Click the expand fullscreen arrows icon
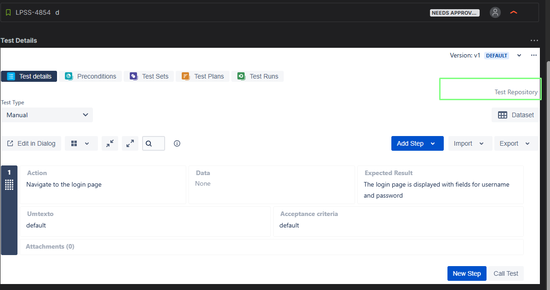The image size is (550, 290). tap(130, 143)
